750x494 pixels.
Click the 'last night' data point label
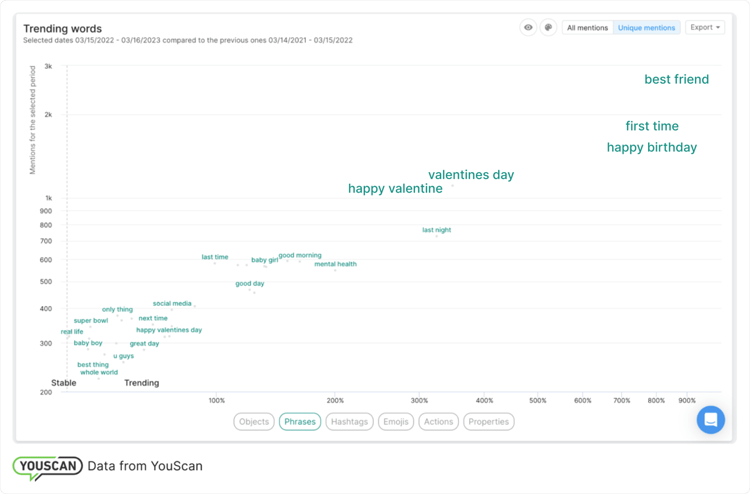tap(437, 230)
